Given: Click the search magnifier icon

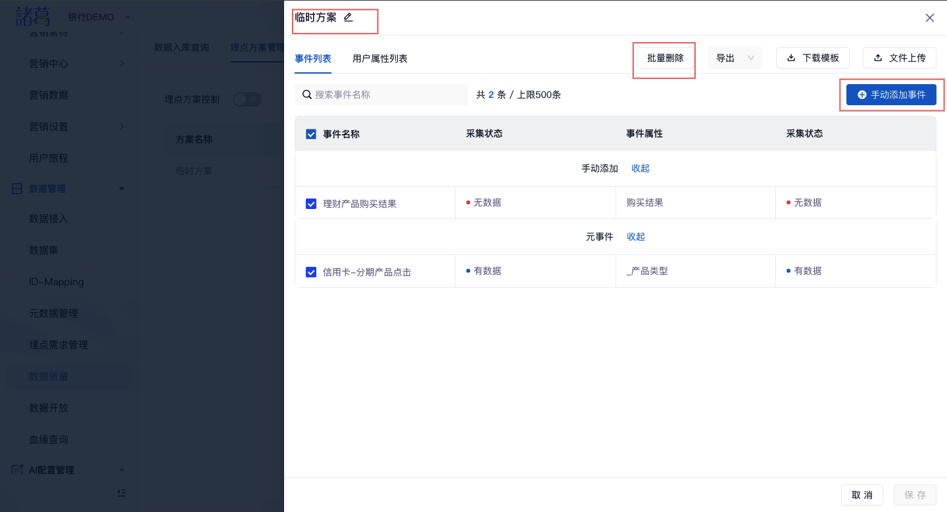Looking at the screenshot, I should point(306,95).
